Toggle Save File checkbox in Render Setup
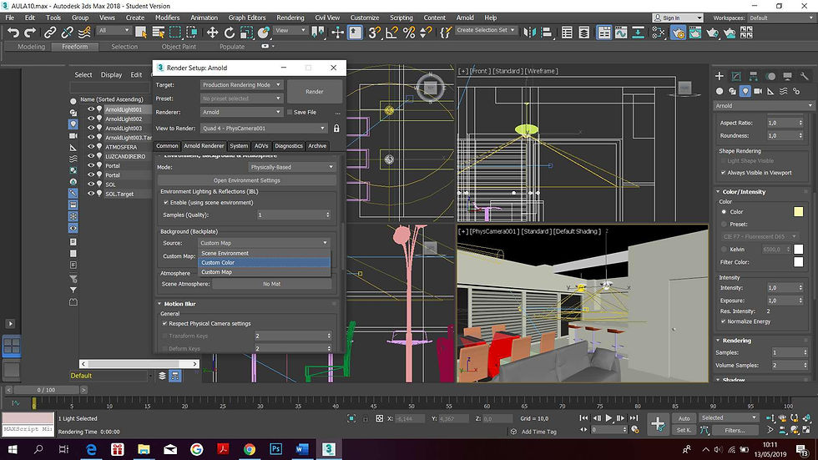The height and width of the screenshot is (460, 818). point(290,112)
